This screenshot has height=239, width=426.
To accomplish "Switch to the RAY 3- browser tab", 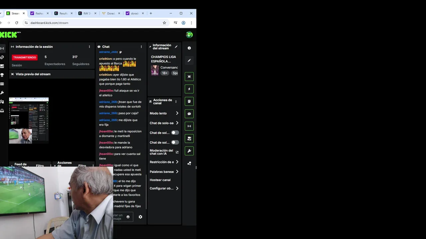I will 87,13.
